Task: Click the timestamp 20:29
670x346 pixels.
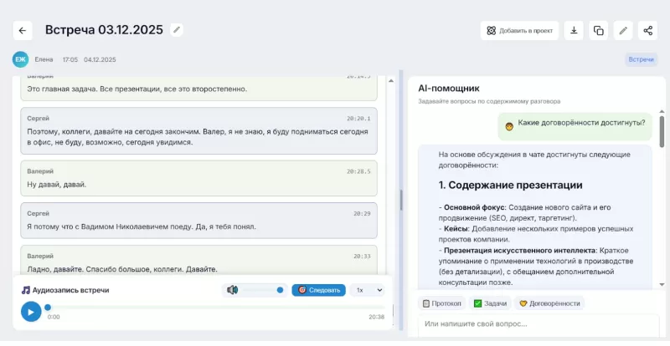Action: coord(362,214)
